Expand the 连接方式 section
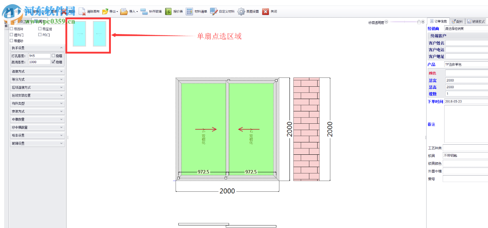 coord(37,71)
